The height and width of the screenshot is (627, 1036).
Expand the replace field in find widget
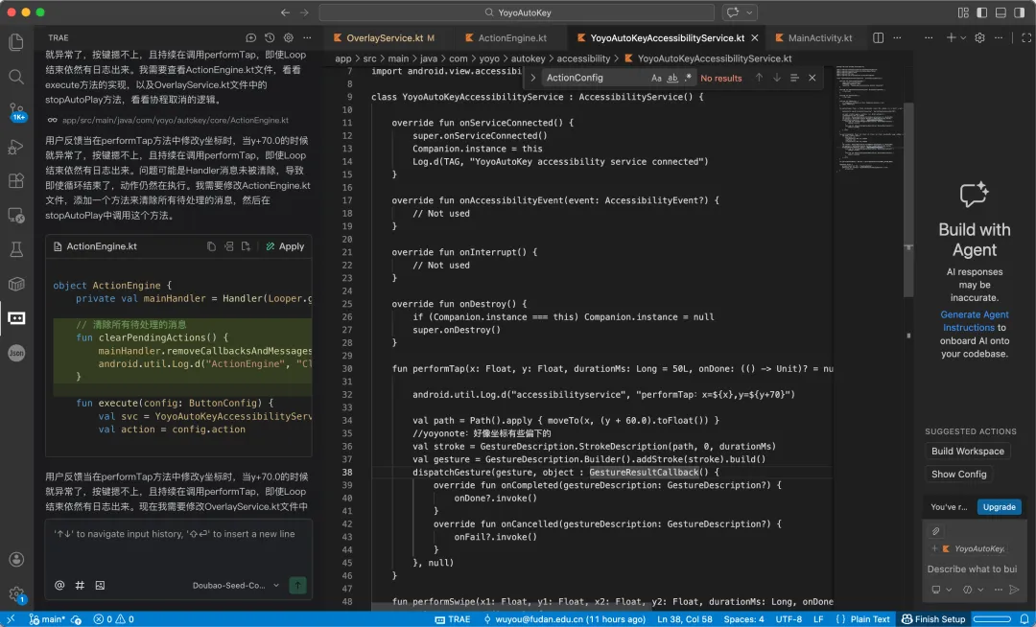(533, 78)
